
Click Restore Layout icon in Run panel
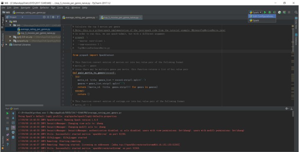tap(7, 129)
